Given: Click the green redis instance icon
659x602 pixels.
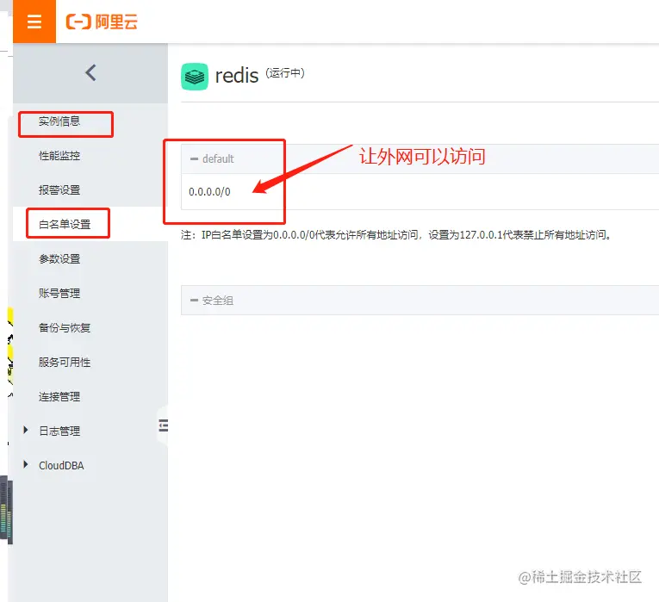Looking at the screenshot, I should tap(195, 77).
